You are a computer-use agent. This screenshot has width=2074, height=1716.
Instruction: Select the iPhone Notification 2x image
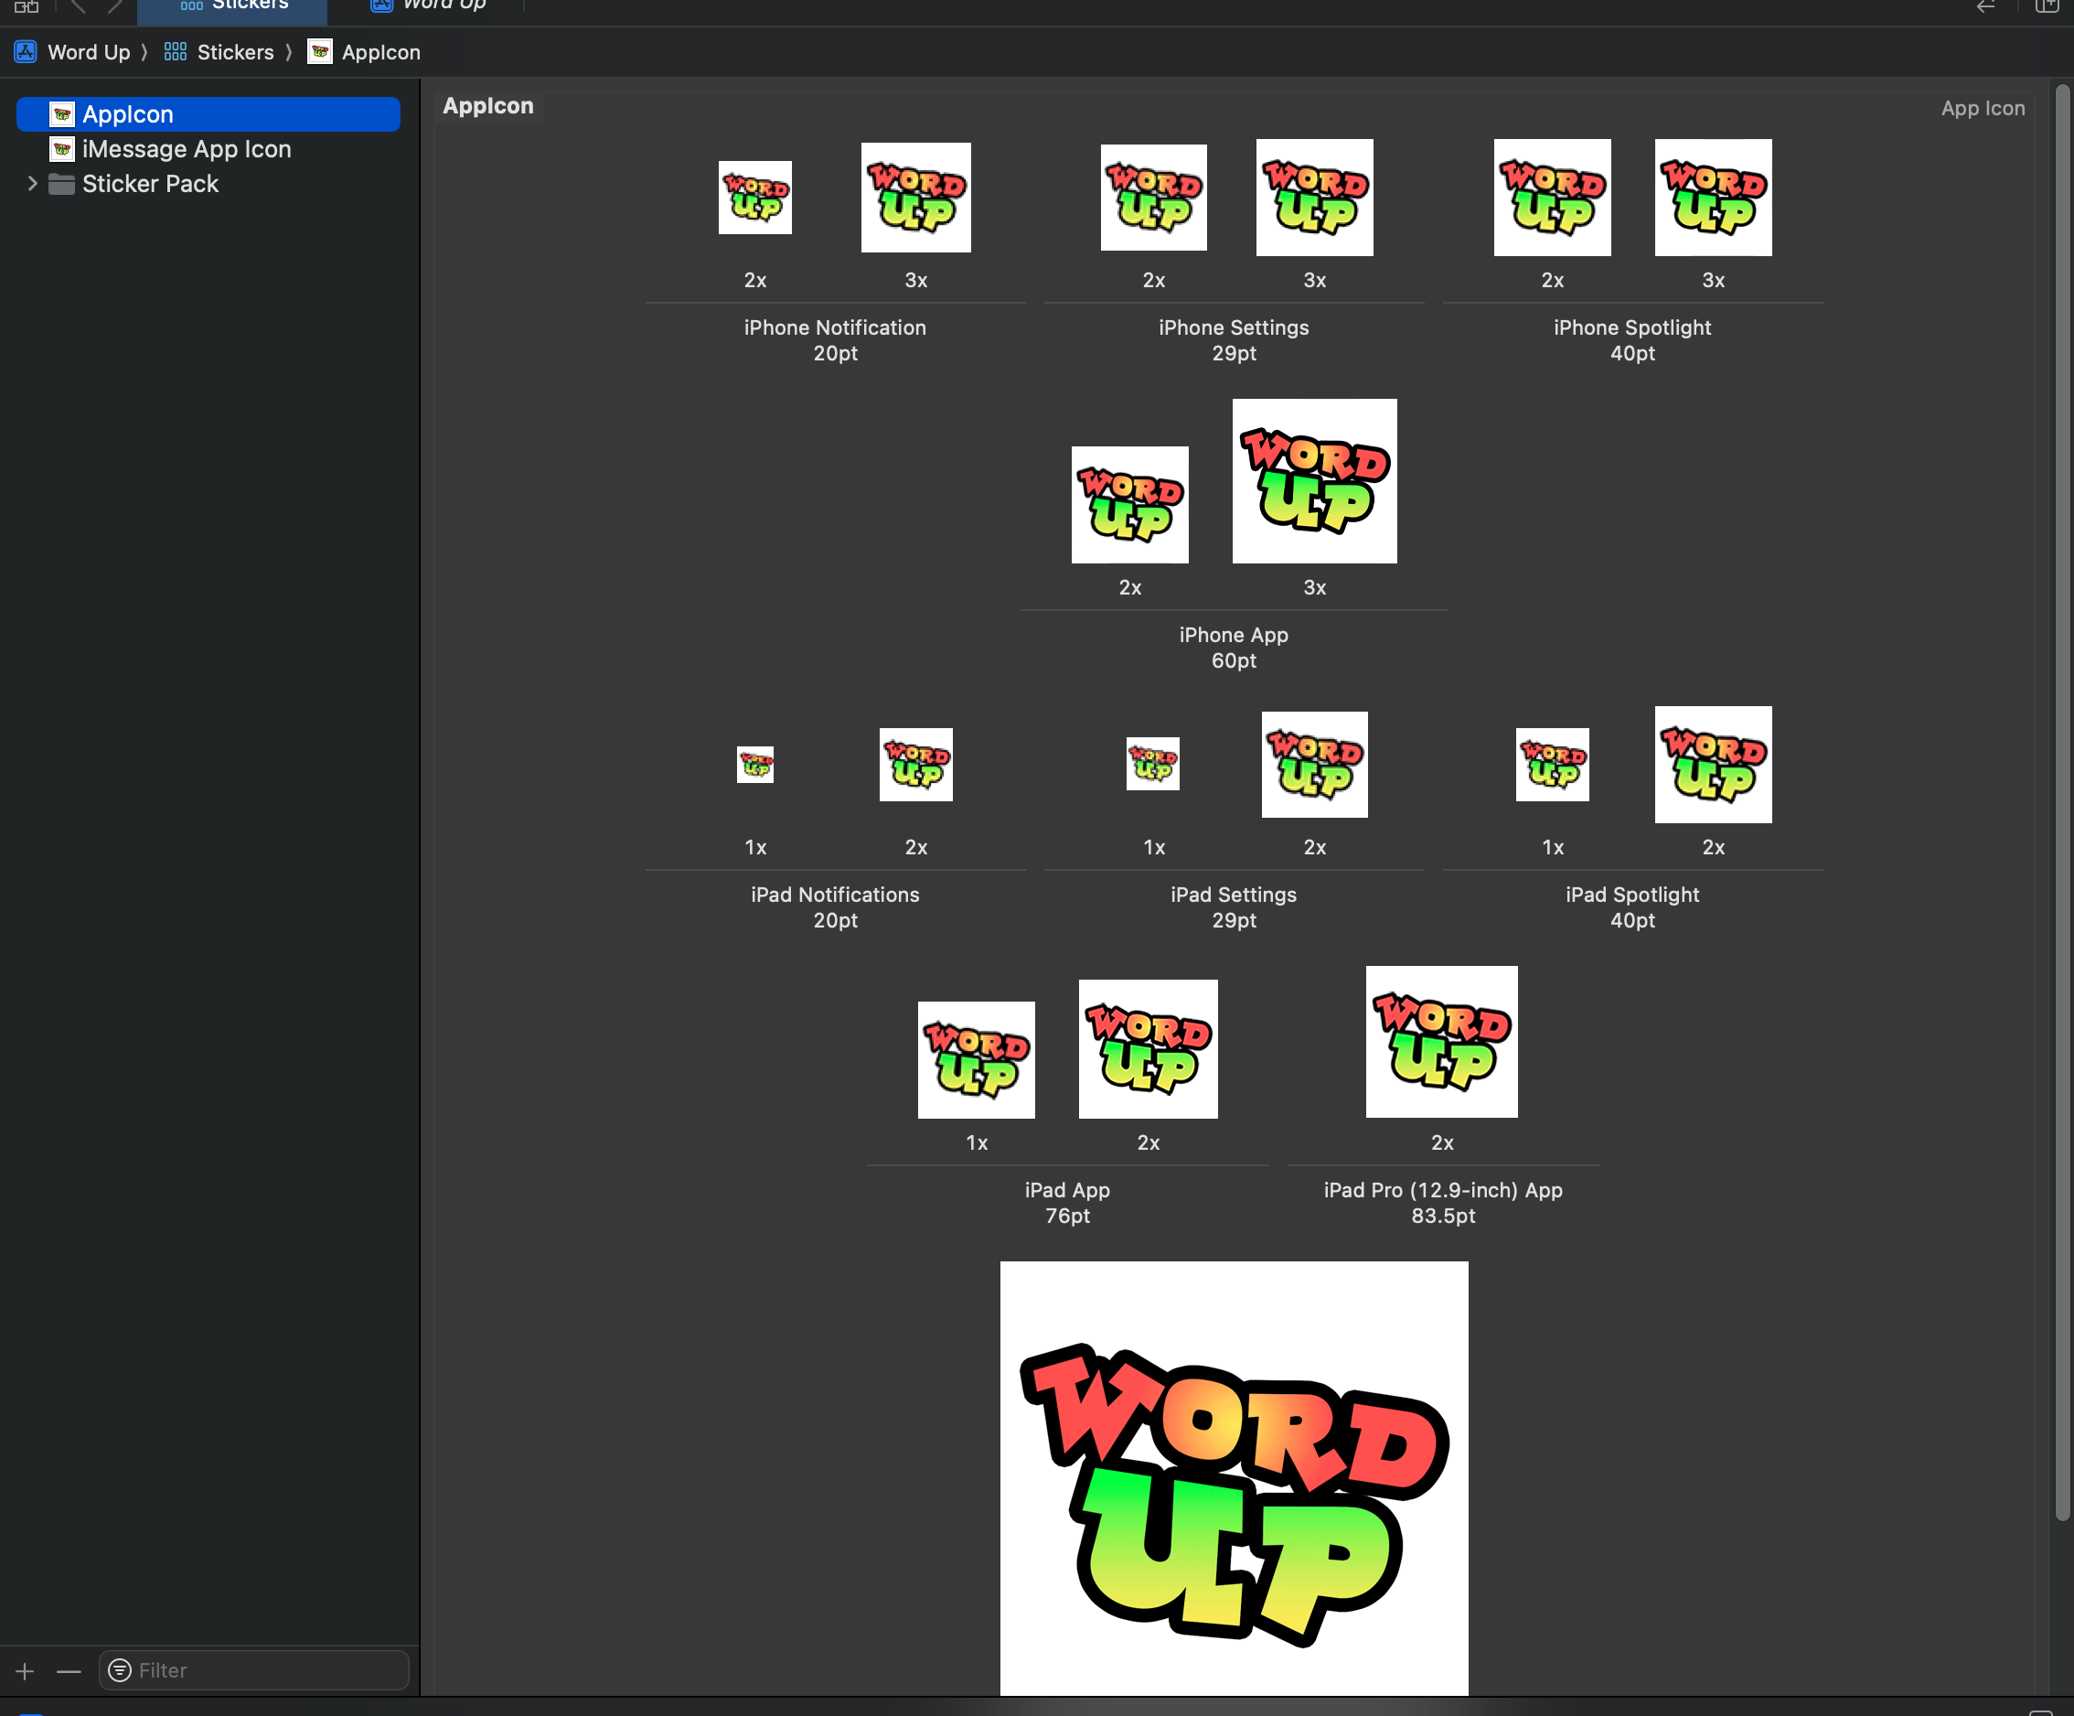pos(754,198)
